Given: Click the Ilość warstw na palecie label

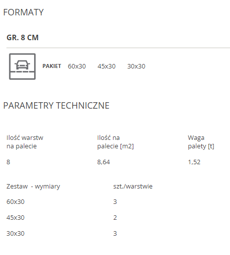Looking at the screenshot, I should 25,142.
